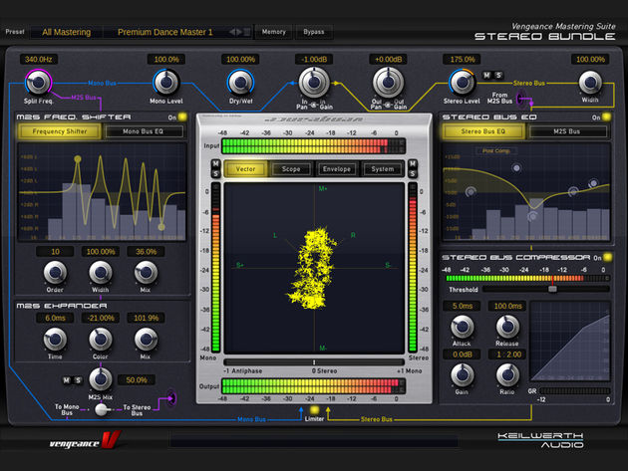This screenshot has height=471, width=628.
Task: Click the compressor transfer curve graph
Action: point(570,342)
